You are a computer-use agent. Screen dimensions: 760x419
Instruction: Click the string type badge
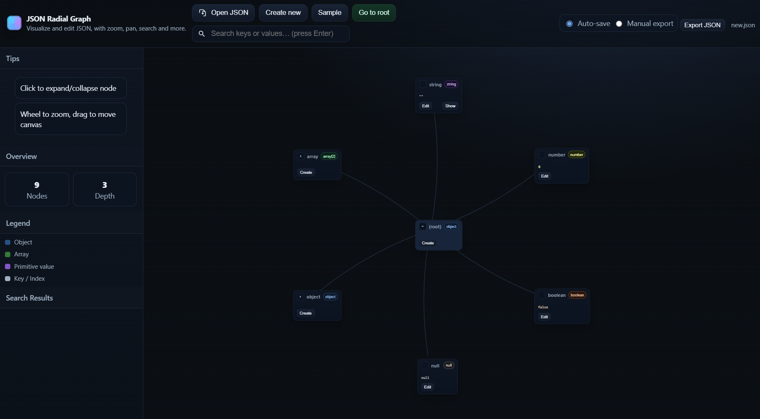451,84
